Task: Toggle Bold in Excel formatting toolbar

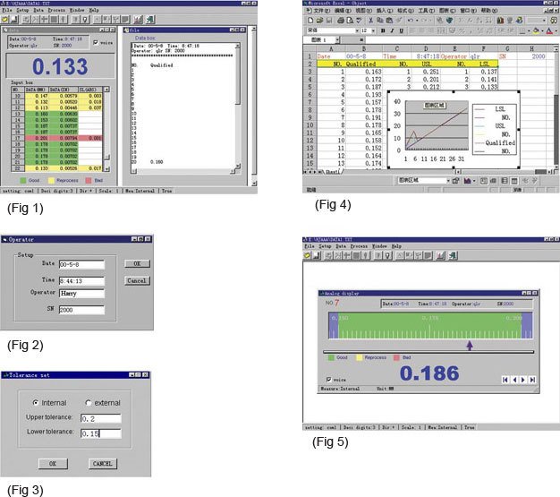Action: (383, 30)
